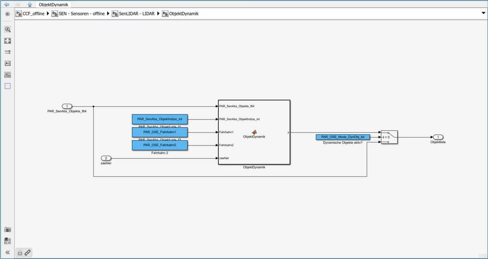Click the library link chain icon
Viewport: 488px width, 259px height.
pyautogui.click(x=28, y=253)
